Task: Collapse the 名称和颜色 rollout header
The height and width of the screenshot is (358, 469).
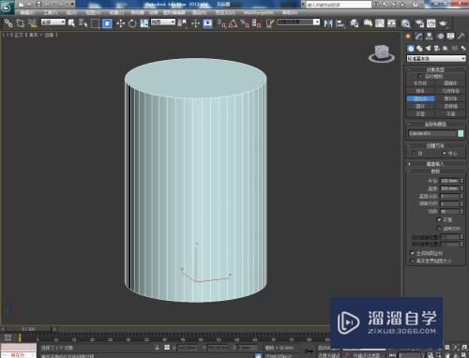Action: coord(436,124)
